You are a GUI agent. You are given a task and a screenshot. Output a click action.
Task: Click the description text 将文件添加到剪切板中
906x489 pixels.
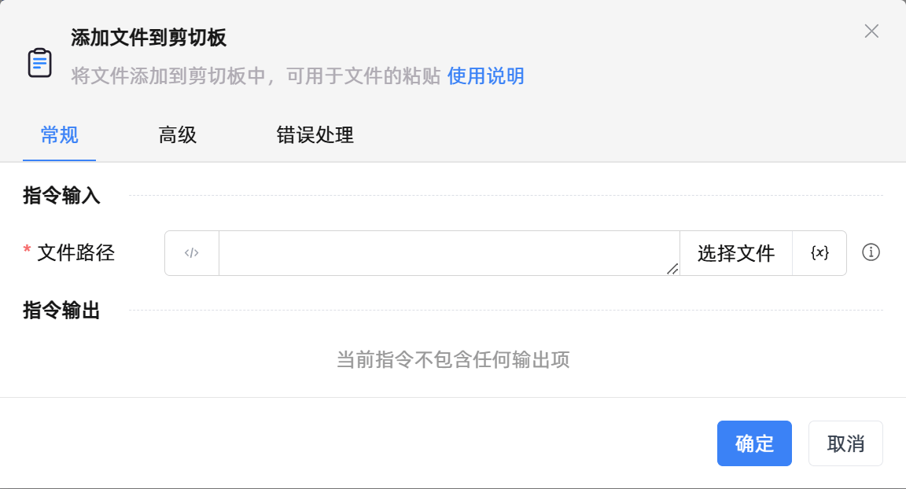[x=256, y=76]
